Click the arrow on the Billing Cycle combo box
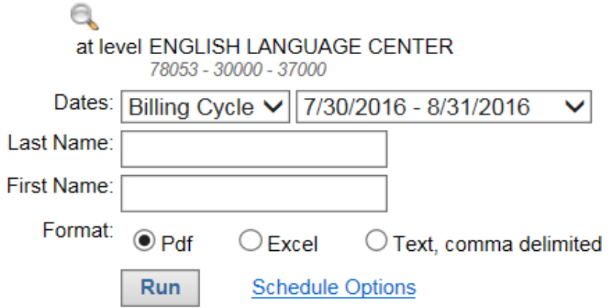Viewport: 614px width, 308px height. click(272, 107)
